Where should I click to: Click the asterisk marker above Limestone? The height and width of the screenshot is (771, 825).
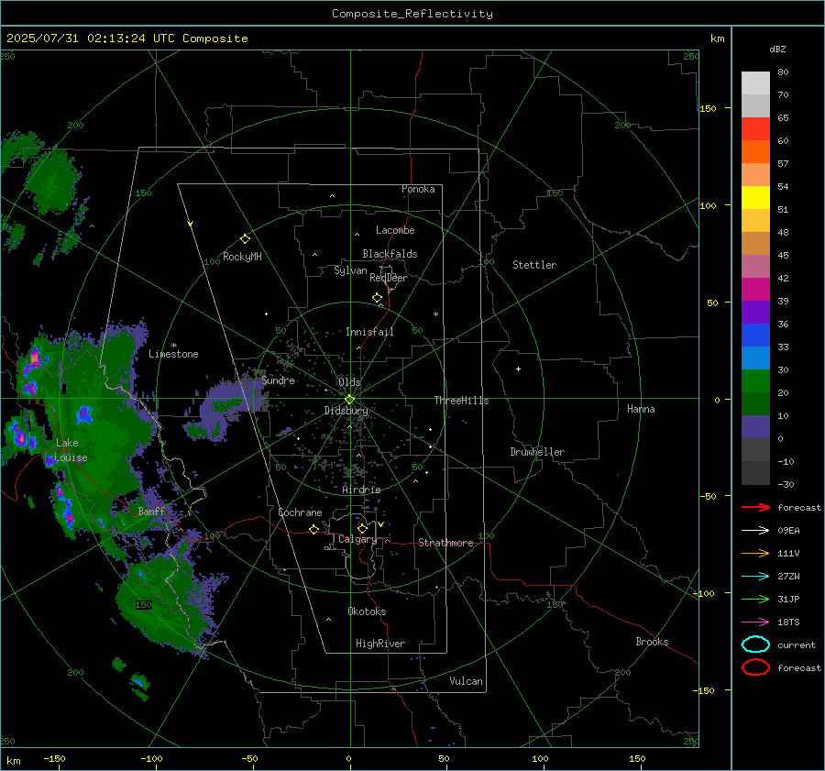pos(173,346)
